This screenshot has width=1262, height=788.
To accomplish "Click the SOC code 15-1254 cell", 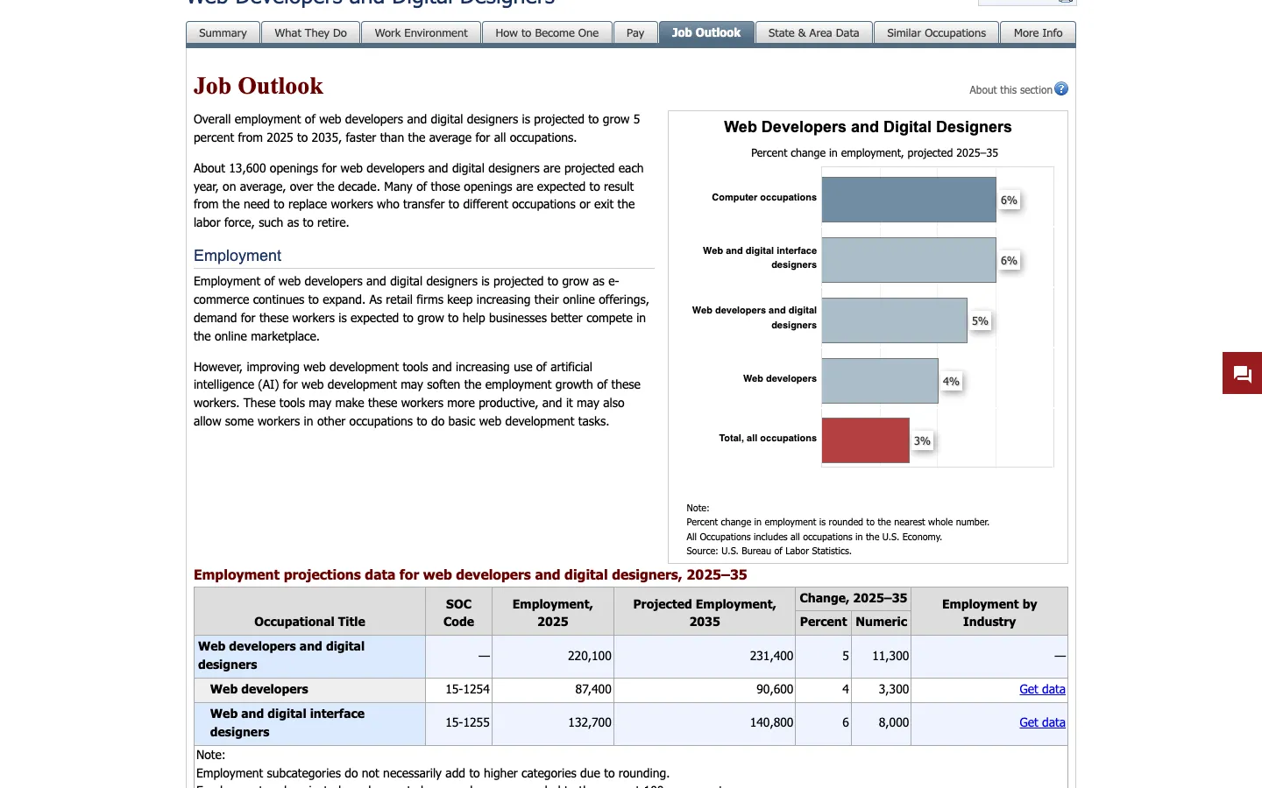I will pyautogui.click(x=459, y=690).
